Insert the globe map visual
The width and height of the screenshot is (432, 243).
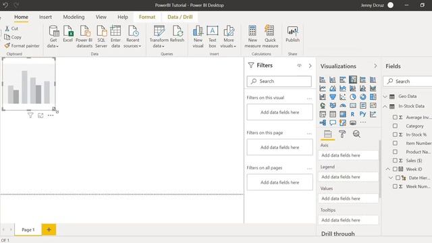[x=323, y=105]
